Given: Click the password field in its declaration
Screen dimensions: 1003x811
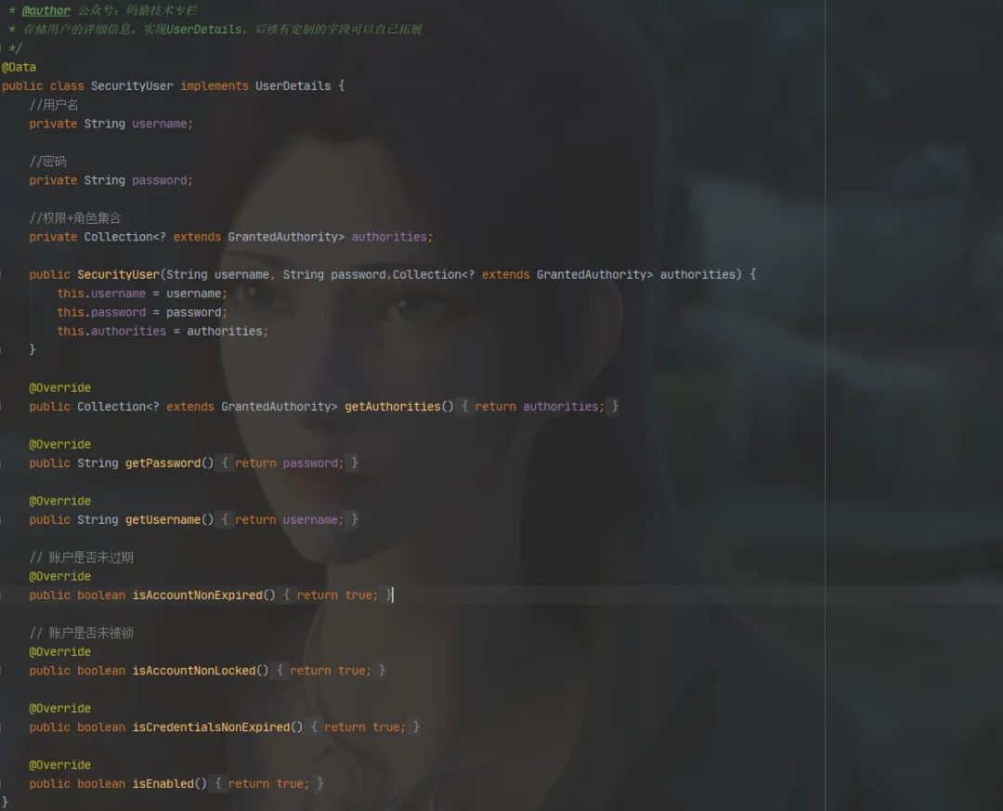Looking at the screenshot, I should click(x=160, y=180).
